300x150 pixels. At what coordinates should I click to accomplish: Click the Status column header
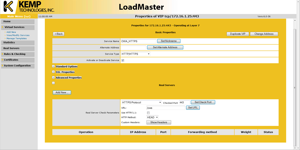pos(268,132)
